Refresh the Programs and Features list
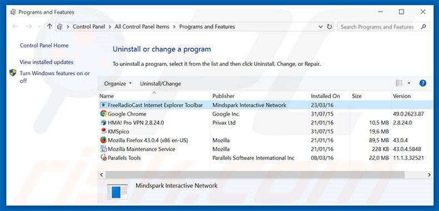 330,27
